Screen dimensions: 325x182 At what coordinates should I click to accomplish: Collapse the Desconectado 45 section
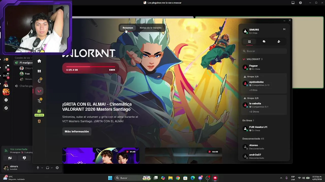coord(253,139)
